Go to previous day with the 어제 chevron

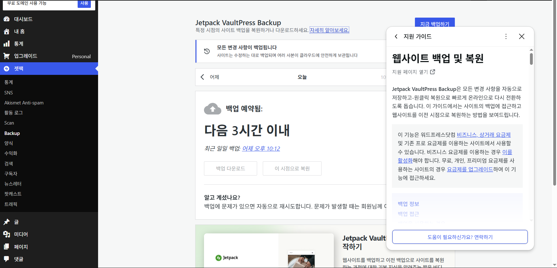click(x=202, y=77)
